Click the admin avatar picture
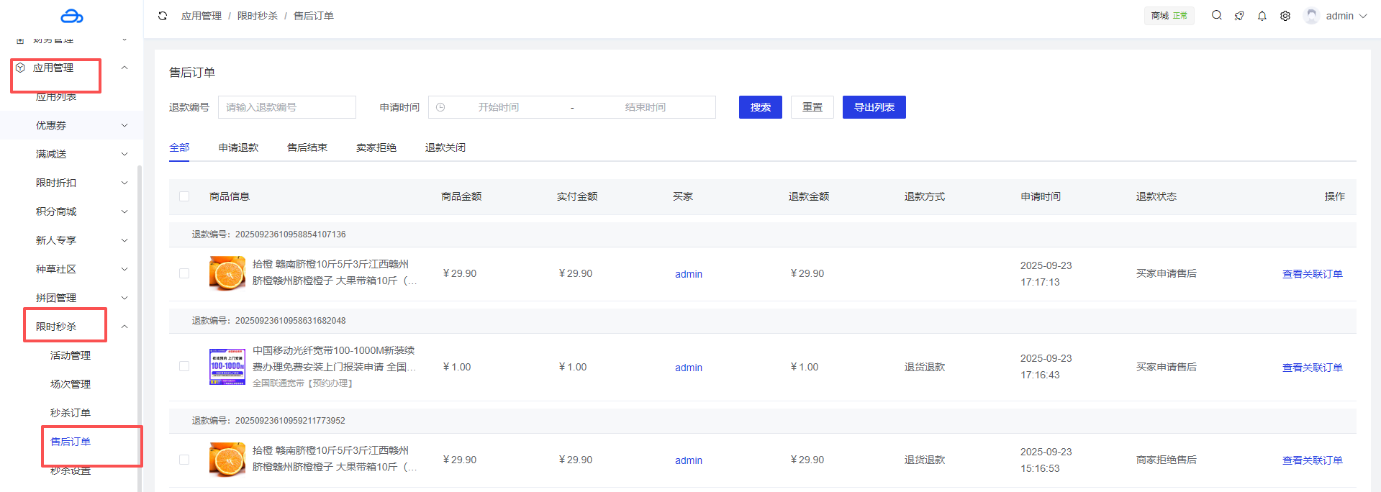Screen dimensions: 1381x492 click(1311, 16)
